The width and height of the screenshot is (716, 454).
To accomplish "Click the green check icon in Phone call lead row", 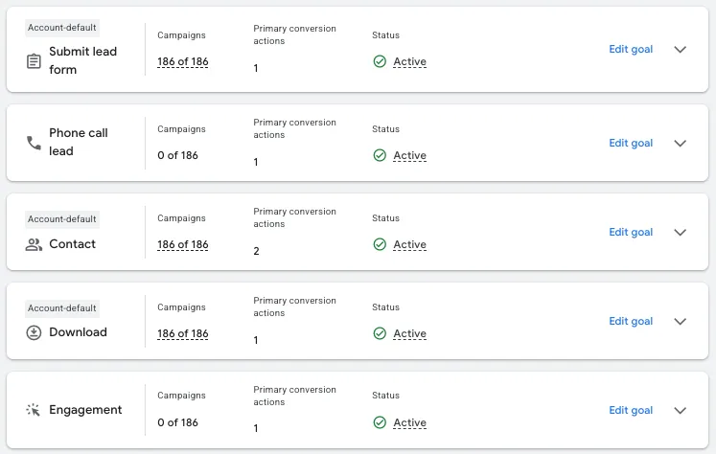I will tap(380, 155).
